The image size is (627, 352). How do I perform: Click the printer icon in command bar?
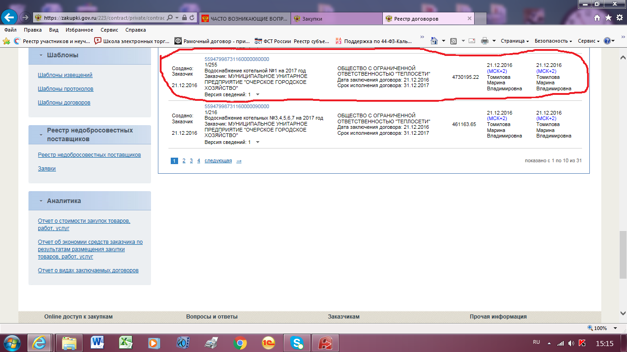pyautogui.click(x=484, y=41)
